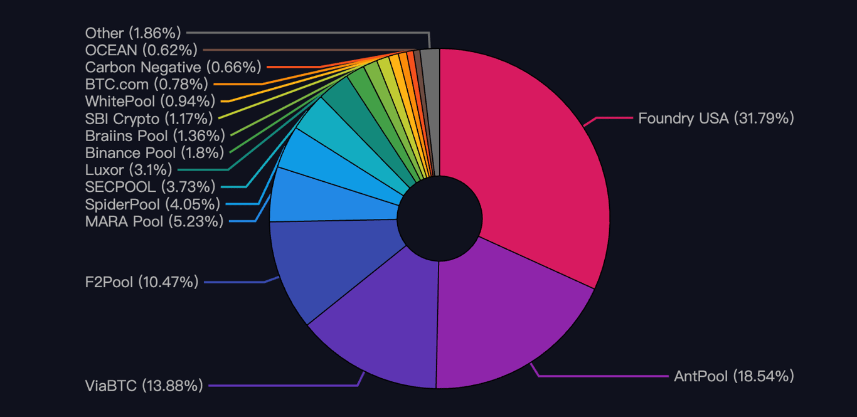The image size is (857, 417).
Task: Click the Foundry USA (31.79%) label
Action: point(715,118)
